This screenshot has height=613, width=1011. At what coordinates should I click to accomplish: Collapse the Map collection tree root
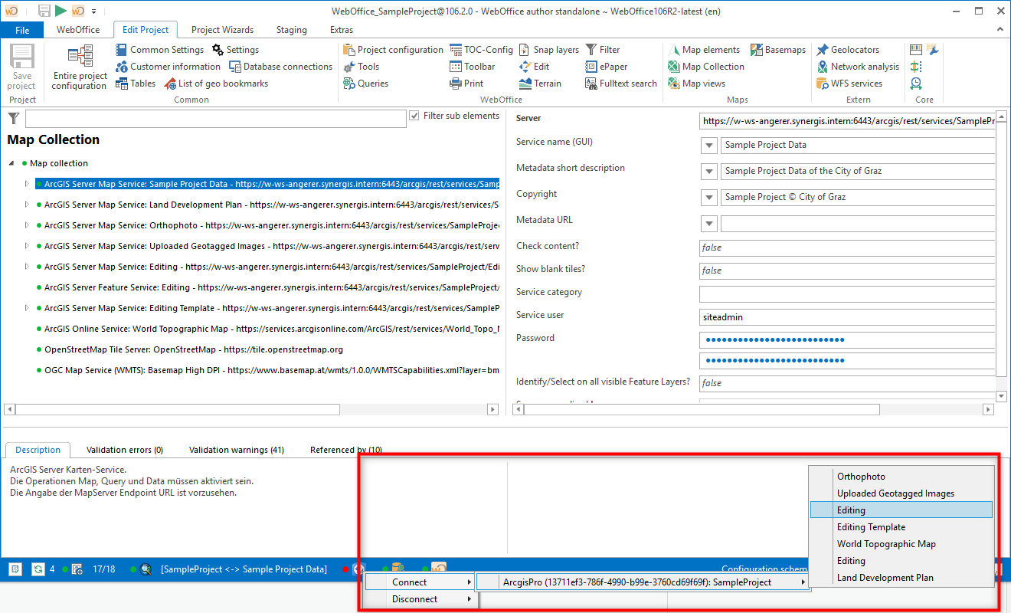11,163
